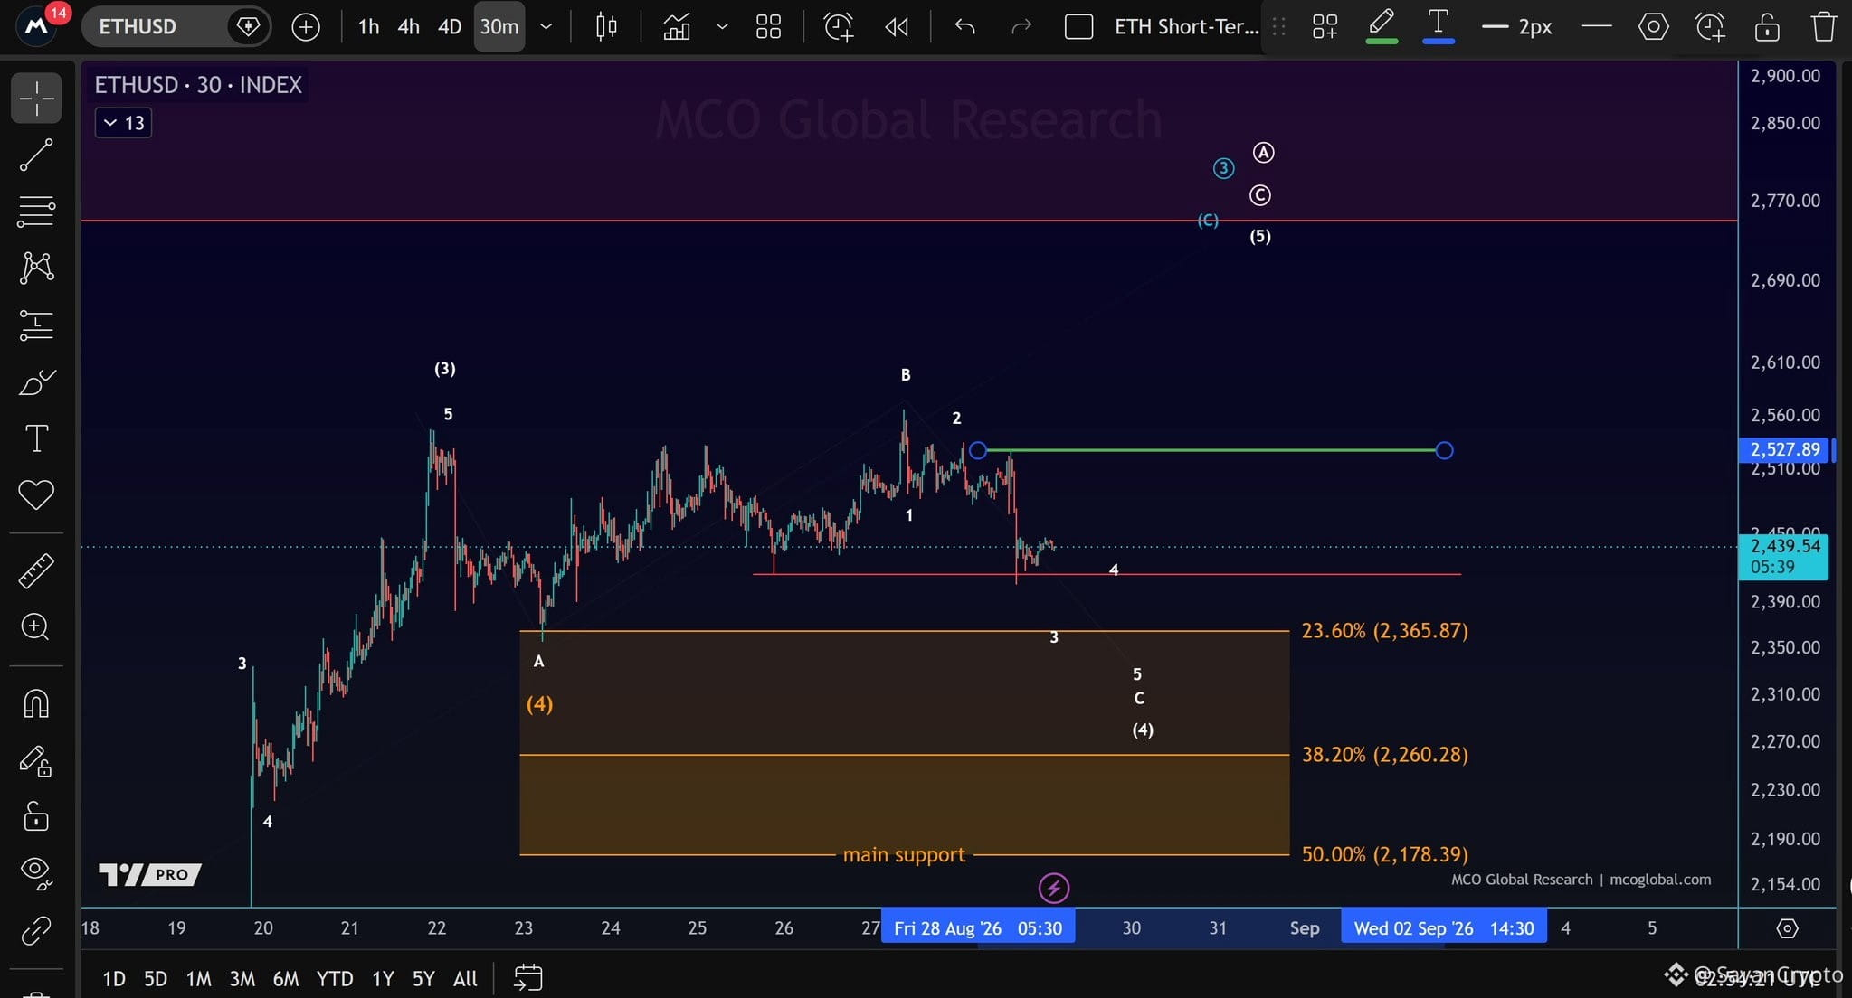Add a symbol to compare

pyautogui.click(x=306, y=27)
